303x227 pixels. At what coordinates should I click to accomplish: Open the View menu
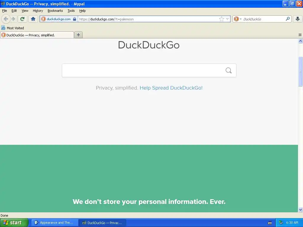(25, 11)
